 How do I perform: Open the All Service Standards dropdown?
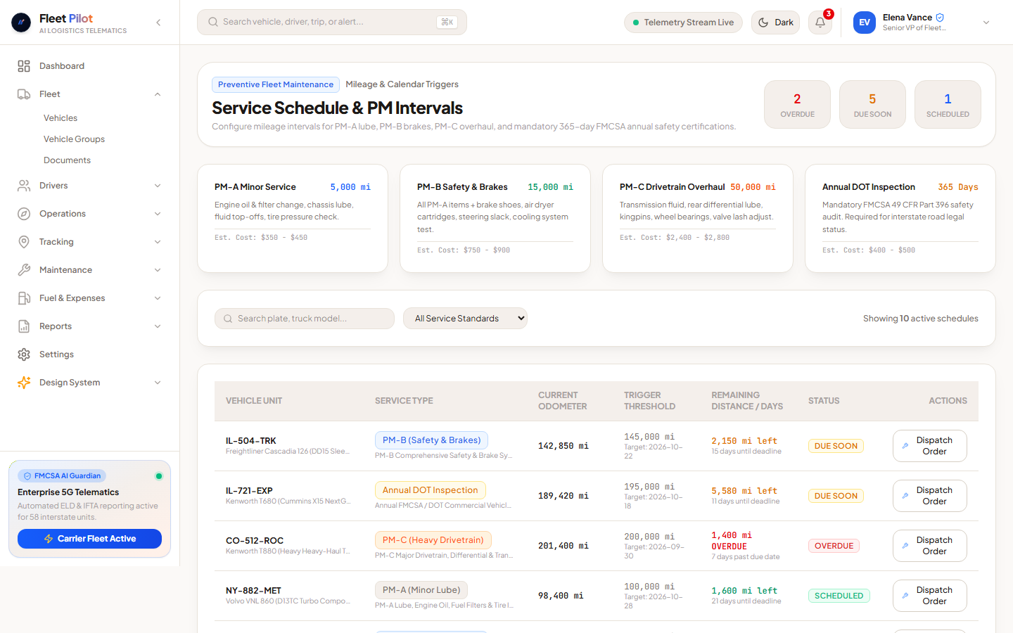click(465, 319)
